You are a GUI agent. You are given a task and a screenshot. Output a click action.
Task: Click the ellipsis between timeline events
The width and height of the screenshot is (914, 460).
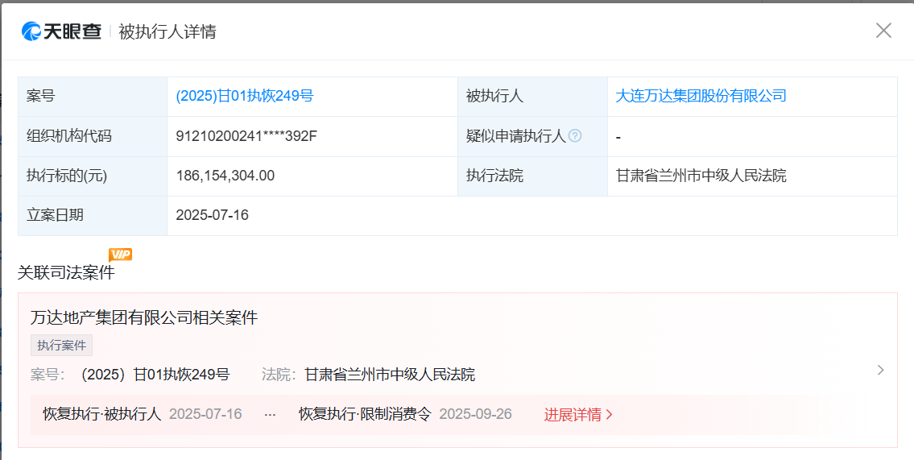270,415
